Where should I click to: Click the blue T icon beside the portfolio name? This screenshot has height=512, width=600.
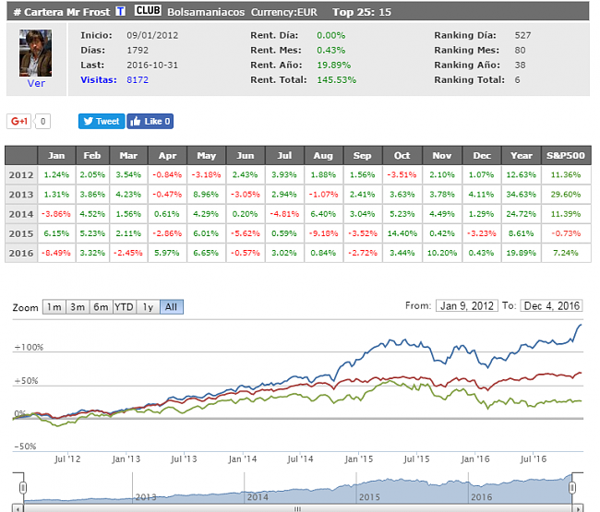122,11
